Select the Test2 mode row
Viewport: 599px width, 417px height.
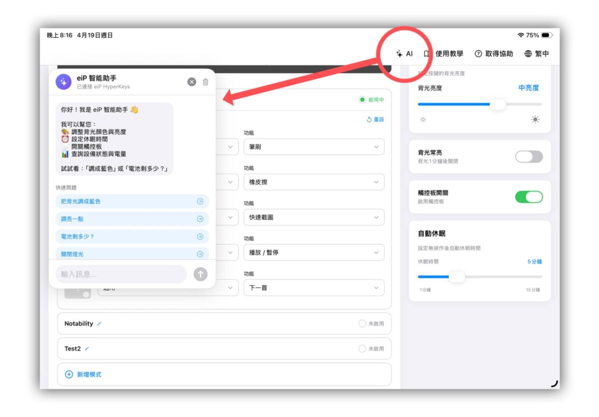pyautogui.click(x=224, y=349)
